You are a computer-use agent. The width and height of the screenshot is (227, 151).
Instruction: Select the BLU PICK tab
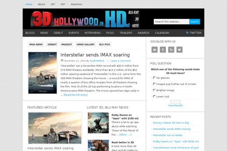pos(104,45)
